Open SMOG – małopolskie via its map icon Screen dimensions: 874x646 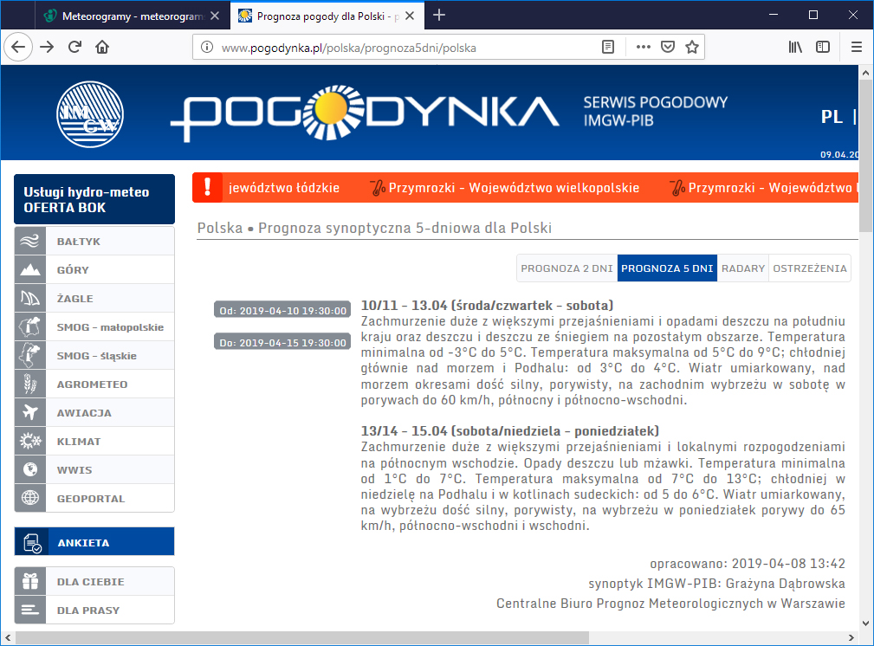(29, 326)
